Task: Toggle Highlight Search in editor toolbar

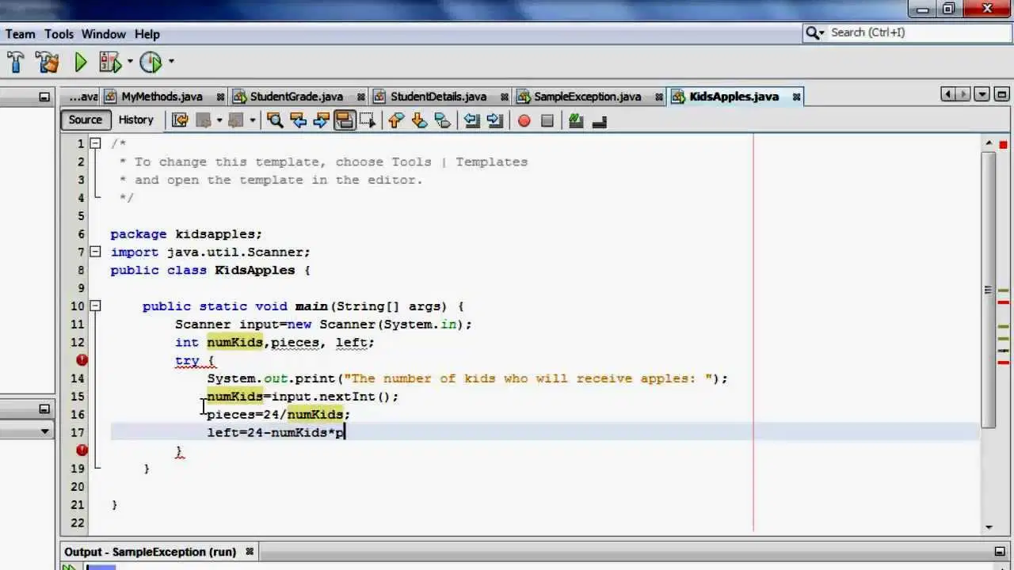Action: [344, 120]
